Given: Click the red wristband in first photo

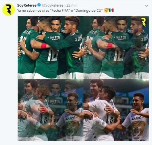Looking at the screenshot, I should (44, 46).
